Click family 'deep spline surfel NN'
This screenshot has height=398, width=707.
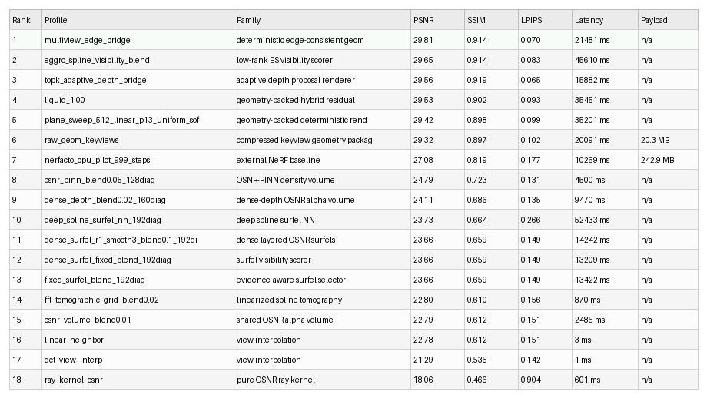pyautogui.click(x=275, y=220)
